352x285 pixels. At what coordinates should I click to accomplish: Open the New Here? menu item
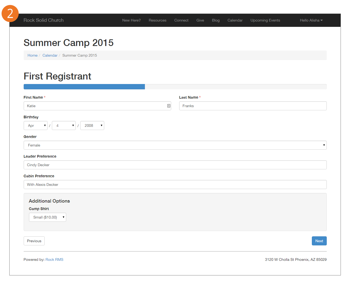point(131,20)
